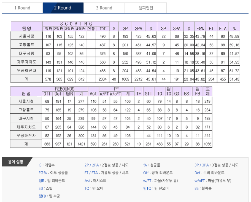Image resolution: width=251 pixels, height=202 pixels.
Task: Click the FG% column header
Action: coord(200,26)
